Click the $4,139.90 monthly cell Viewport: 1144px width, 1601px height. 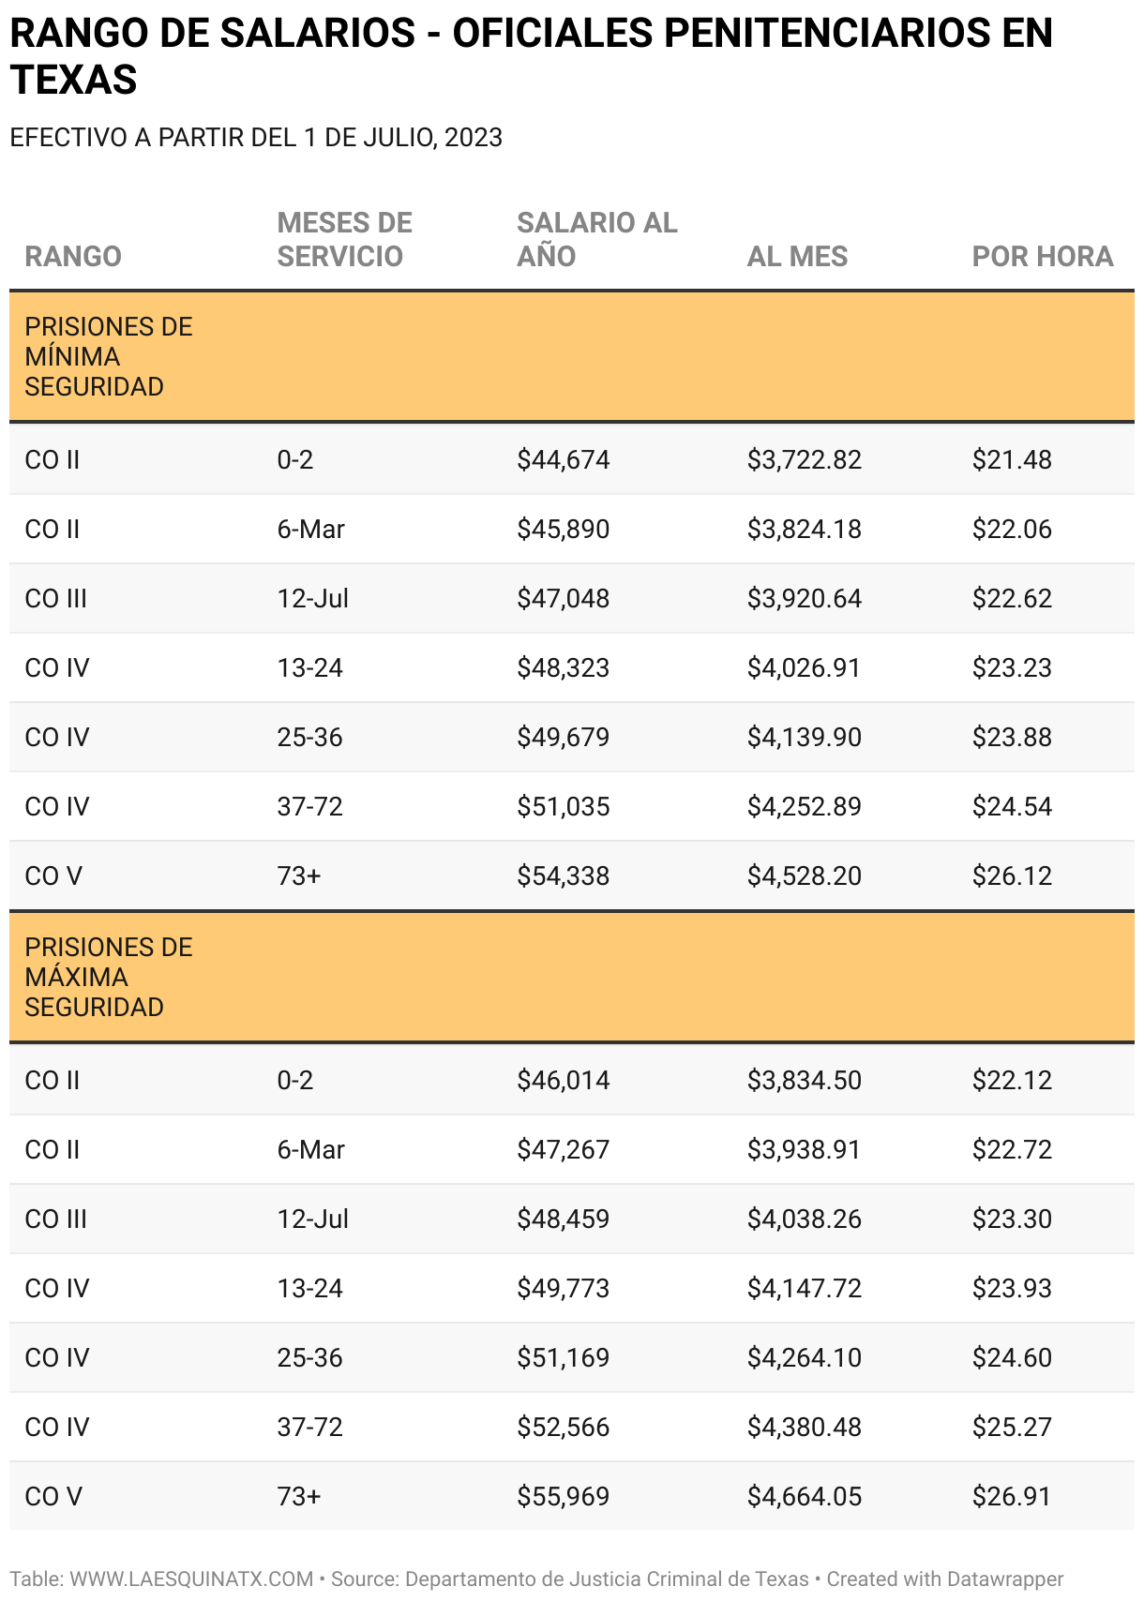pyautogui.click(x=804, y=738)
